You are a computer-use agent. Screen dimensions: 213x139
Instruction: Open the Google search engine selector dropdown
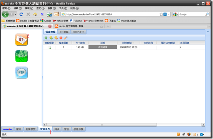tap(175, 14)
